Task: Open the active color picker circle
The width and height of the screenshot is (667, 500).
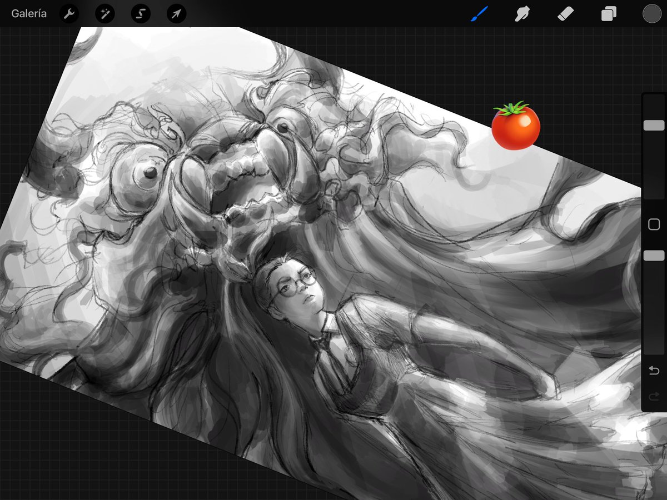Action: pyautogui.click(x=651, y=14)
